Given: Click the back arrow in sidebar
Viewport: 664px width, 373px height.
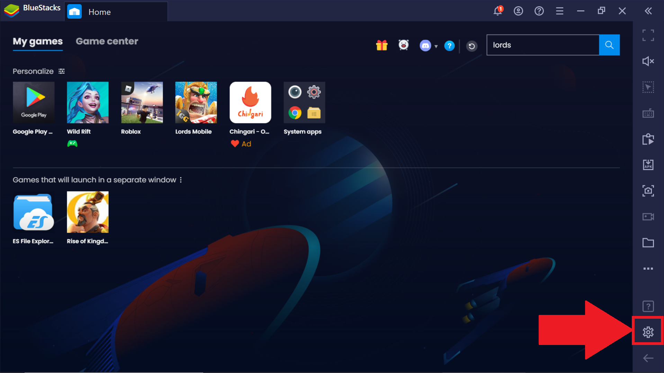Looking at the screenshot, I should coord(648,358).
